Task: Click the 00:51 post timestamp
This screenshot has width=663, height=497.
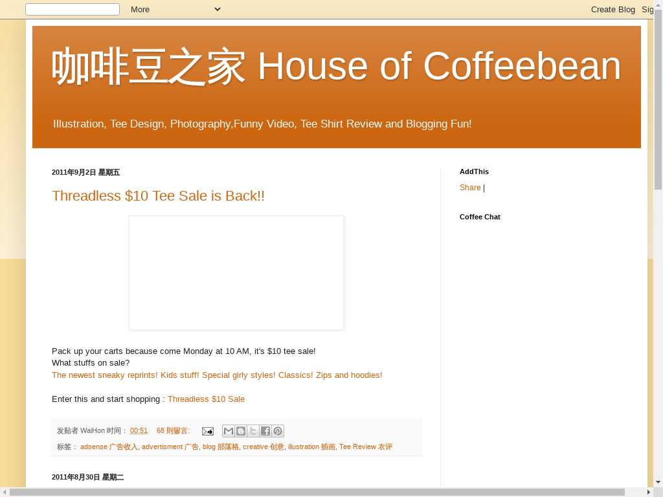Action: click(x=139, y=430)
